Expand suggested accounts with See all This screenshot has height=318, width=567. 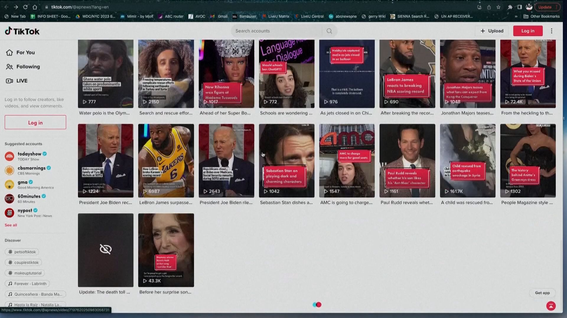(11, 225)
